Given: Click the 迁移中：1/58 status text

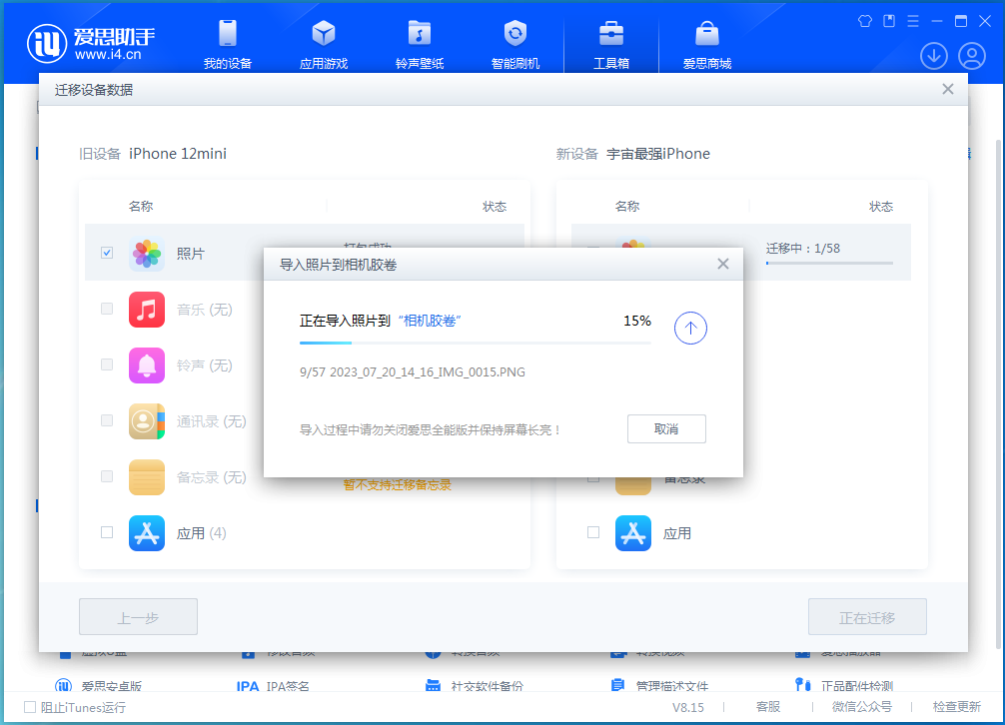Looking at the screenshot, I should (x=803, y=249).
